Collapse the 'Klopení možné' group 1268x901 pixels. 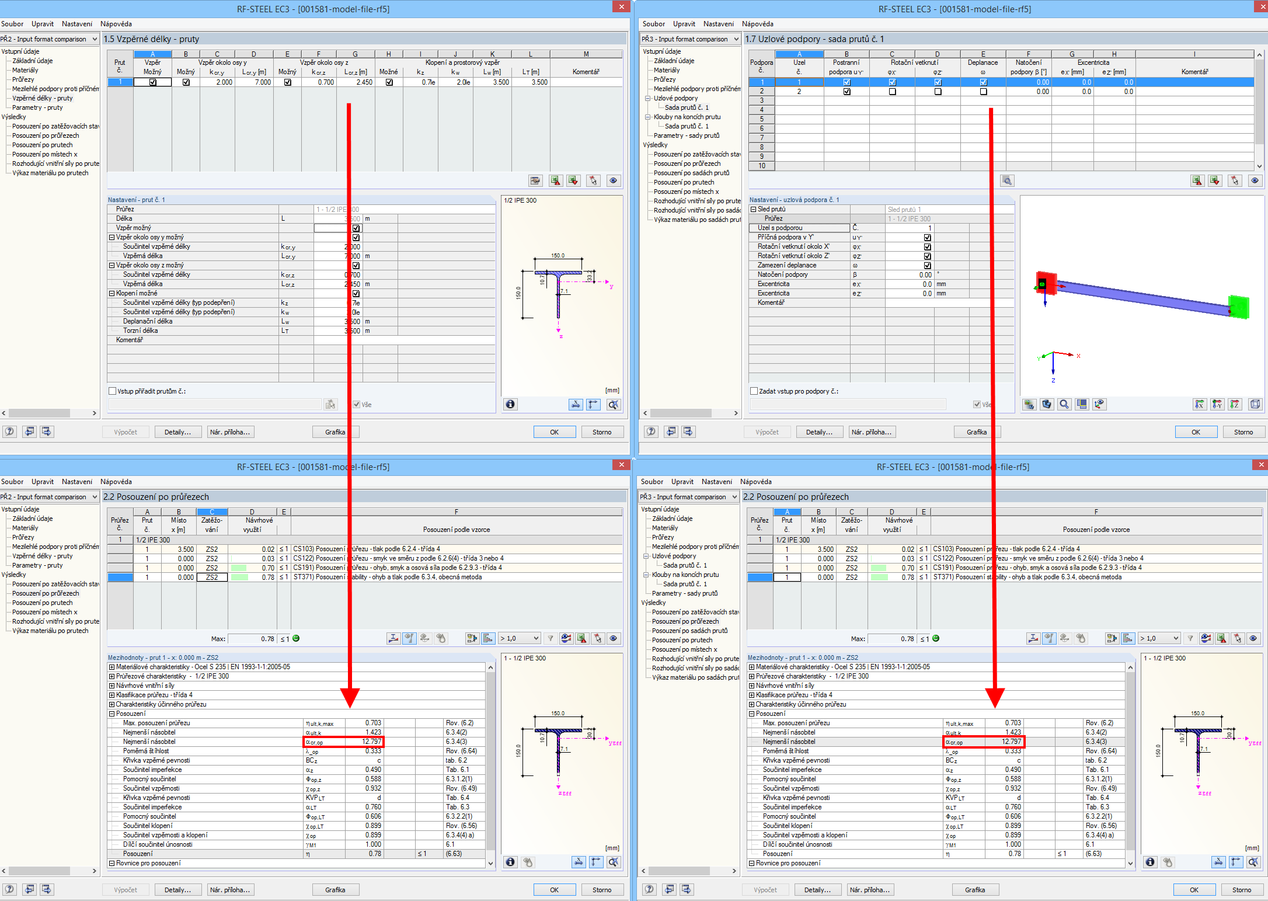112,294
